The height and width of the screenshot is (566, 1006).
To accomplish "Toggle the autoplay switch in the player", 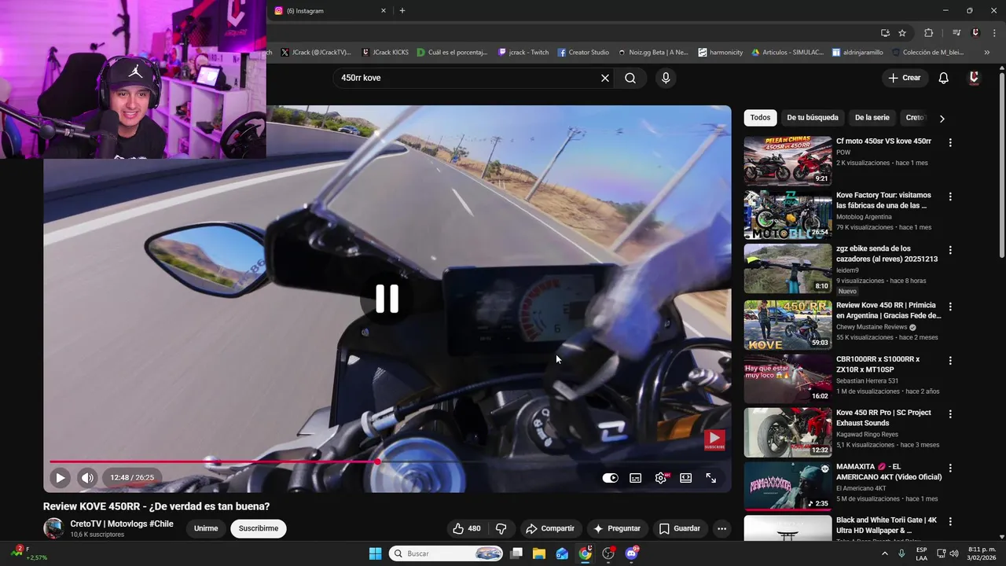I will 610,478.
